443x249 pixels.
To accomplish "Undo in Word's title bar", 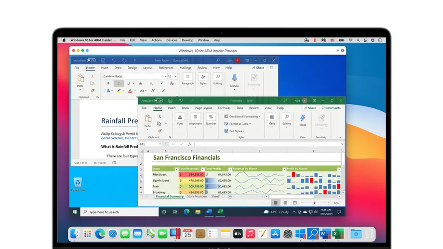I will pyautogui.click(x=114, y=60).
